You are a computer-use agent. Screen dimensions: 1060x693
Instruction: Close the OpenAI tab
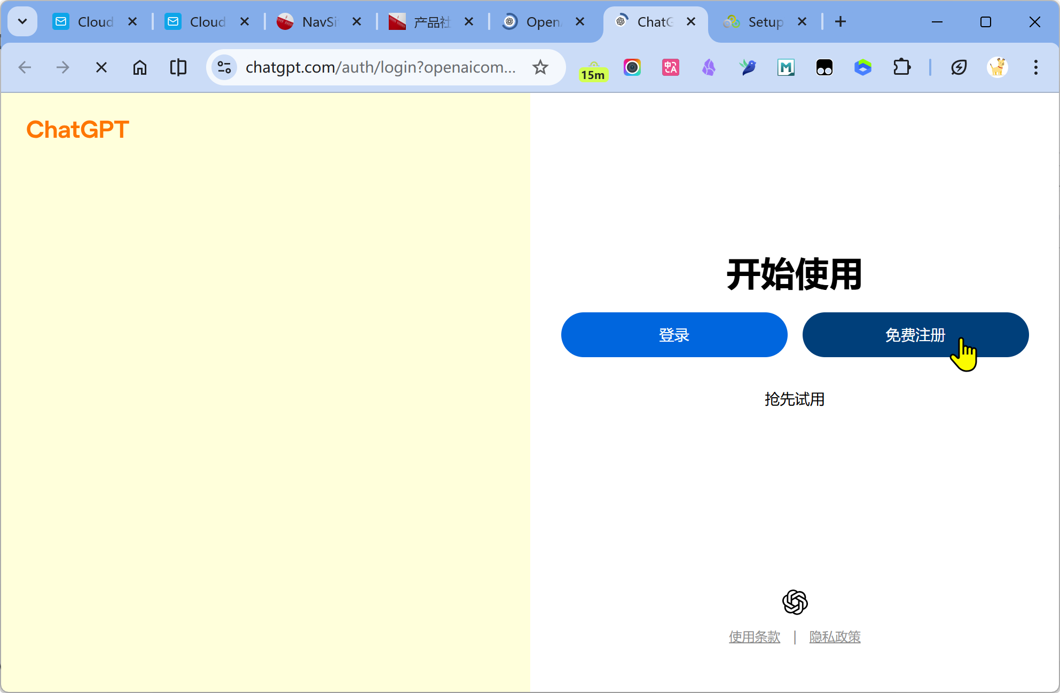tap(580, 22)
